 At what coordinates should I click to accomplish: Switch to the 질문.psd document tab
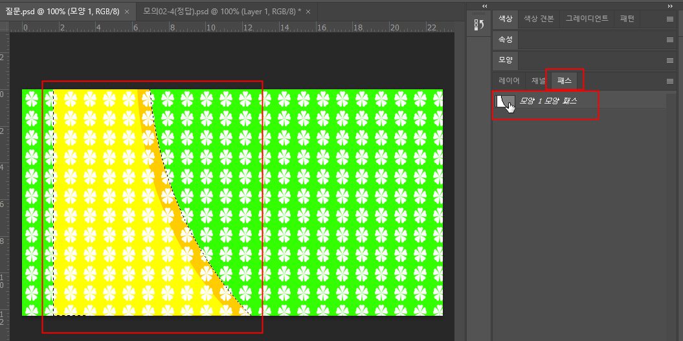pos(62,12)
